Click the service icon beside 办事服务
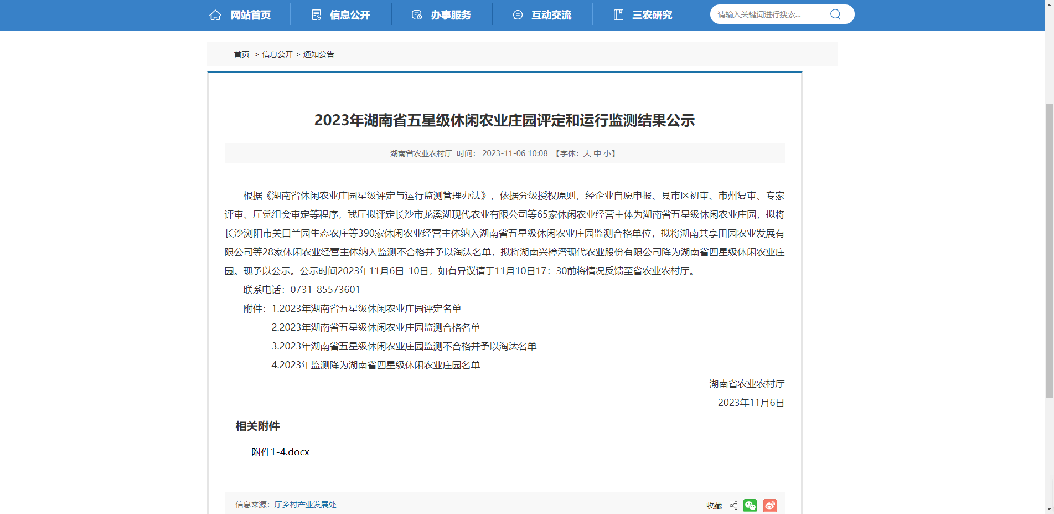 pyautogui.click(x=417, y=15)
